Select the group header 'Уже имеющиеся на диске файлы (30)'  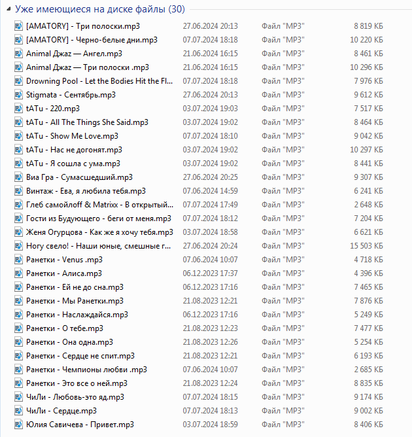point(99,9)
